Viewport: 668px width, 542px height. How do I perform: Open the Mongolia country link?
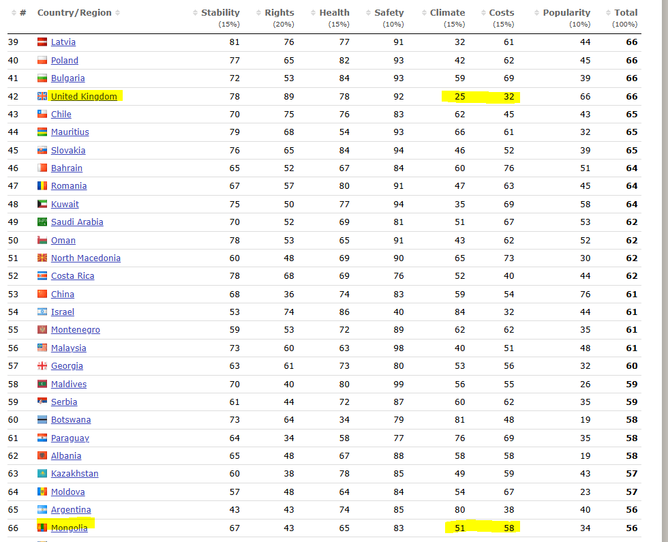(69, 528)
